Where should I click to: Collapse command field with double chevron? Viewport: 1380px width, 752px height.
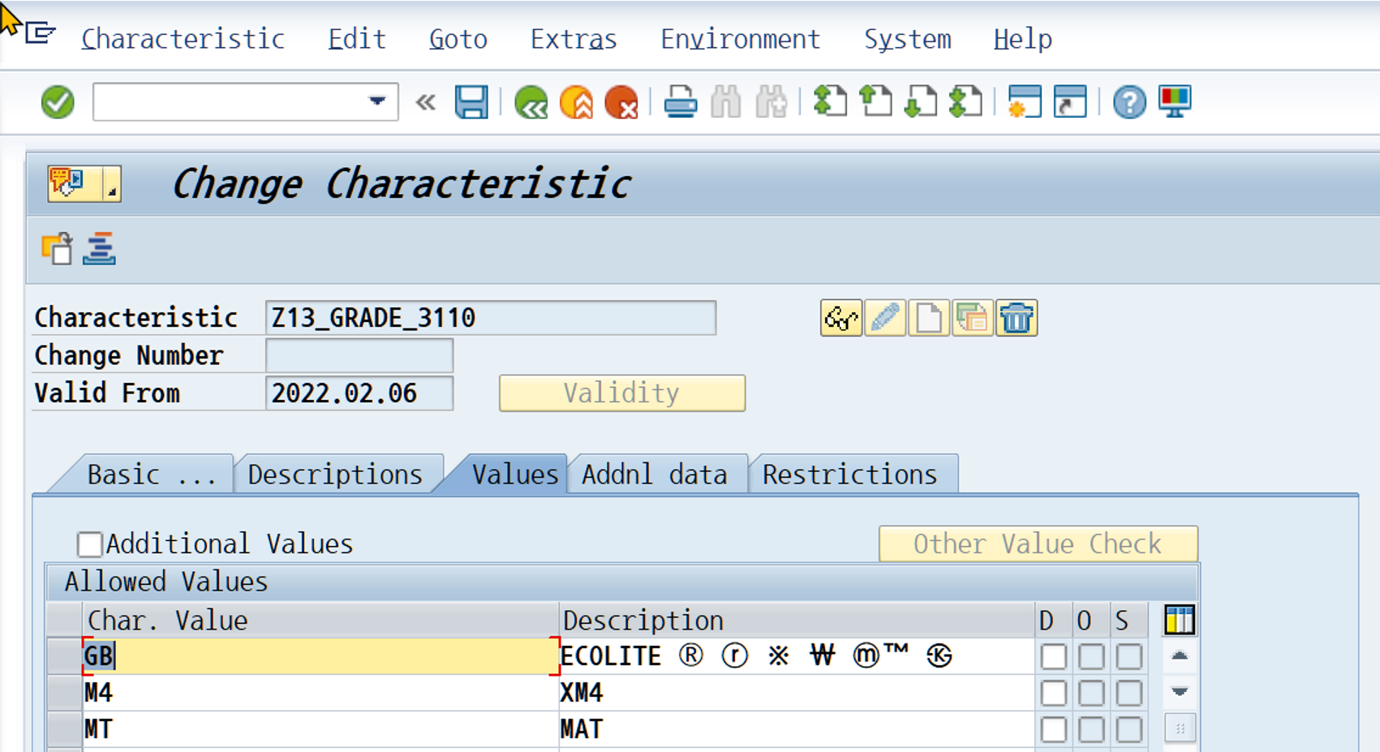[426, 102]
